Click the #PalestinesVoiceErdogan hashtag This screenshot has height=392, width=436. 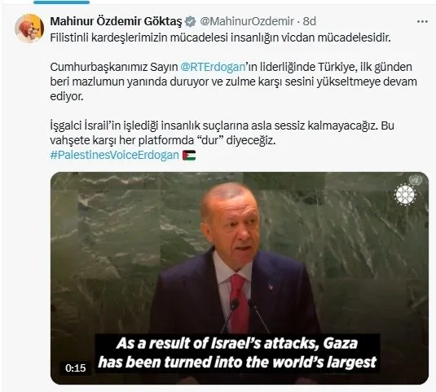pos(115,155)
